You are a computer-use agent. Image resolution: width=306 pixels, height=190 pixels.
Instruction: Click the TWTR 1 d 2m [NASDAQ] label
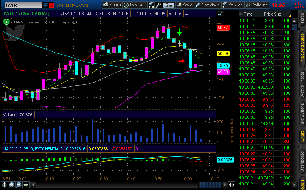[27, 14]
